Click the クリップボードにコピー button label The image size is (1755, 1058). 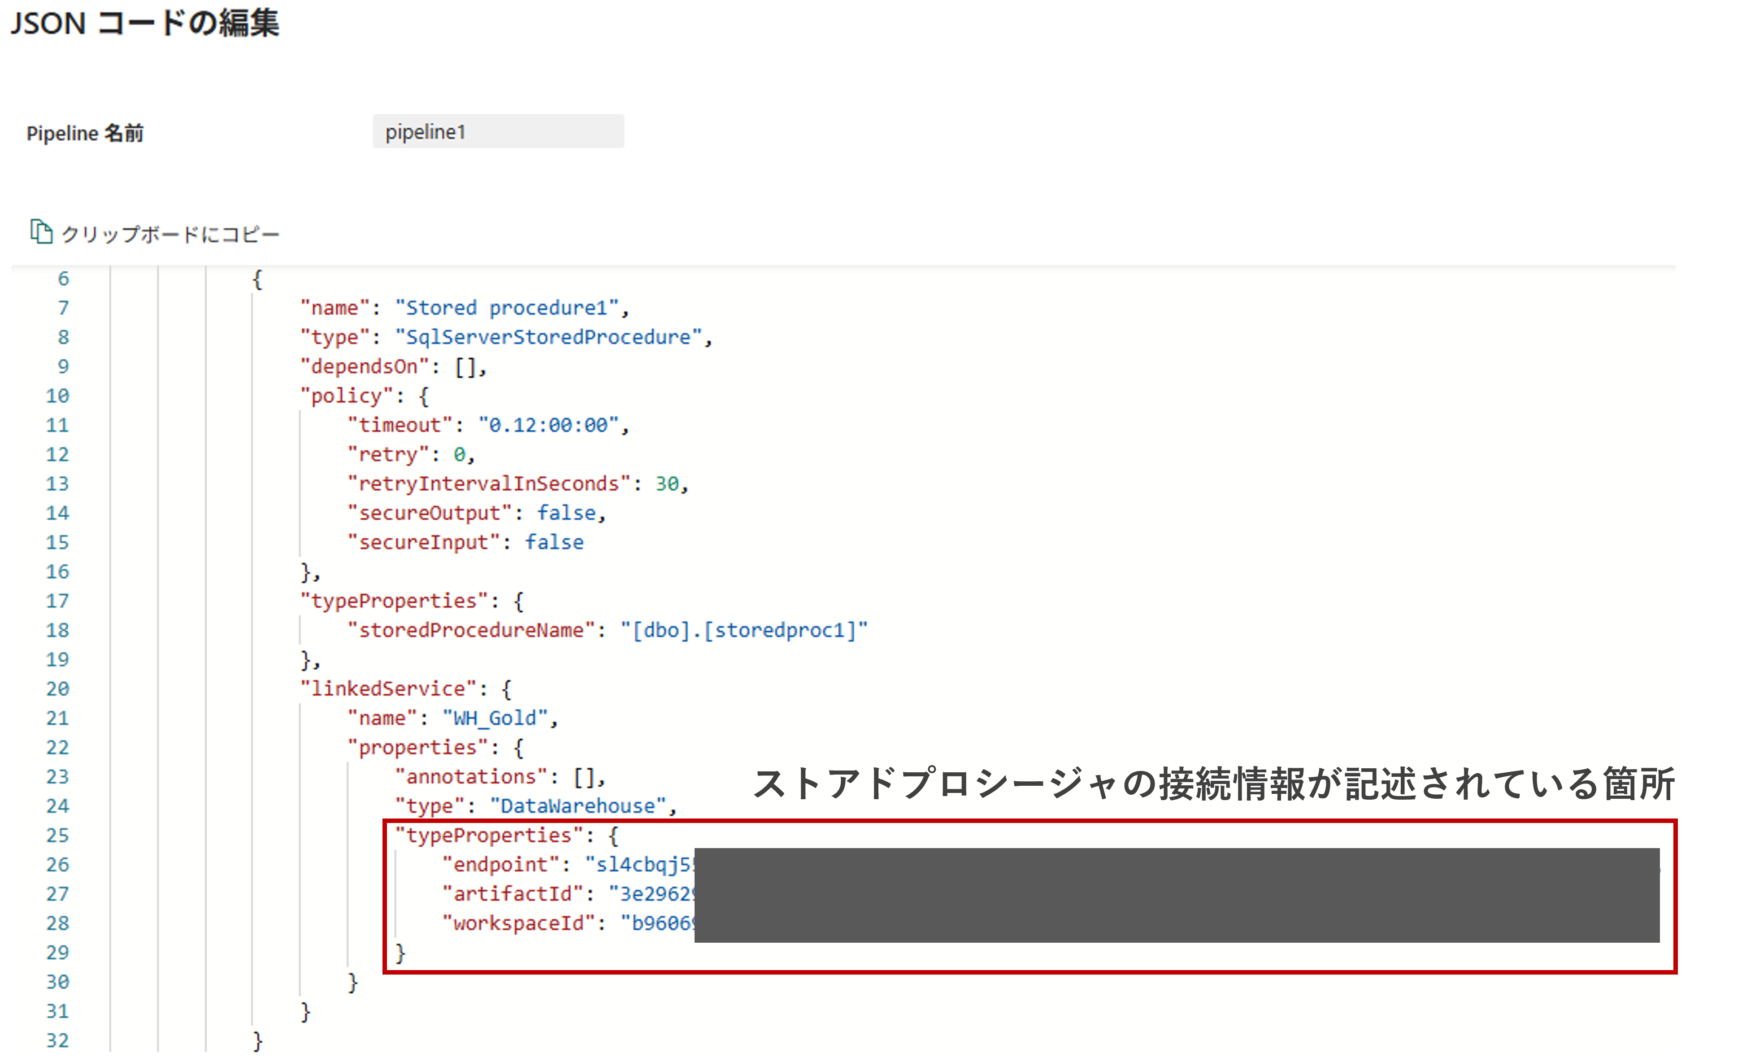click(x=170, y=235)
